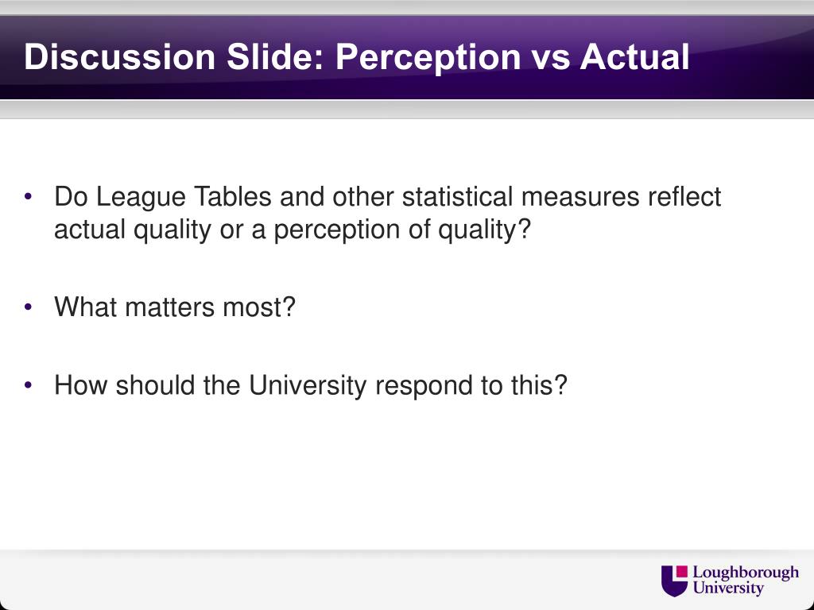
Task: Click the text 'What matters most?'
Action: (175, 307)
